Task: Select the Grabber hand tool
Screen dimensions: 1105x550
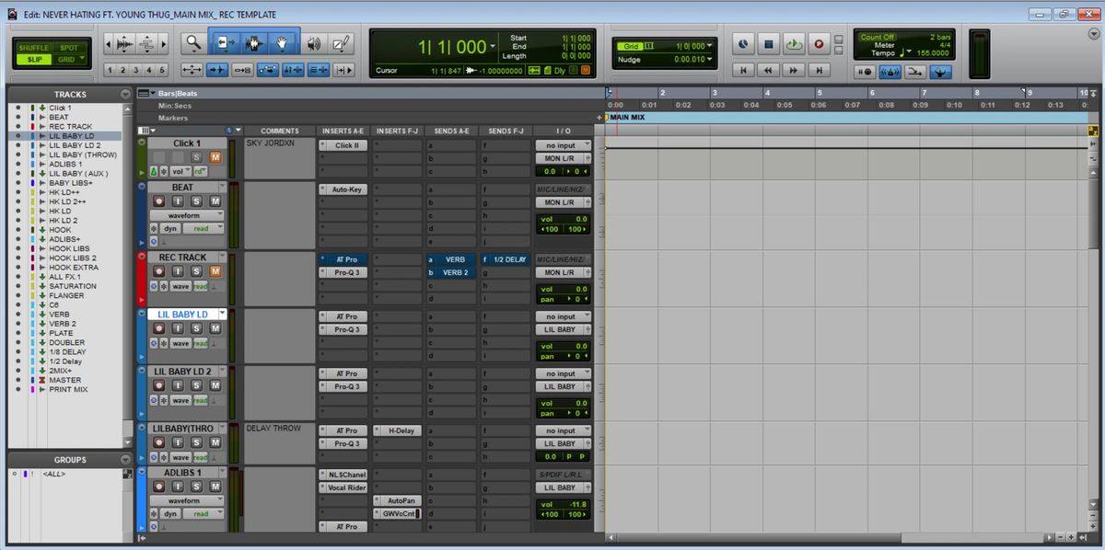Action: tap(283, 42)
